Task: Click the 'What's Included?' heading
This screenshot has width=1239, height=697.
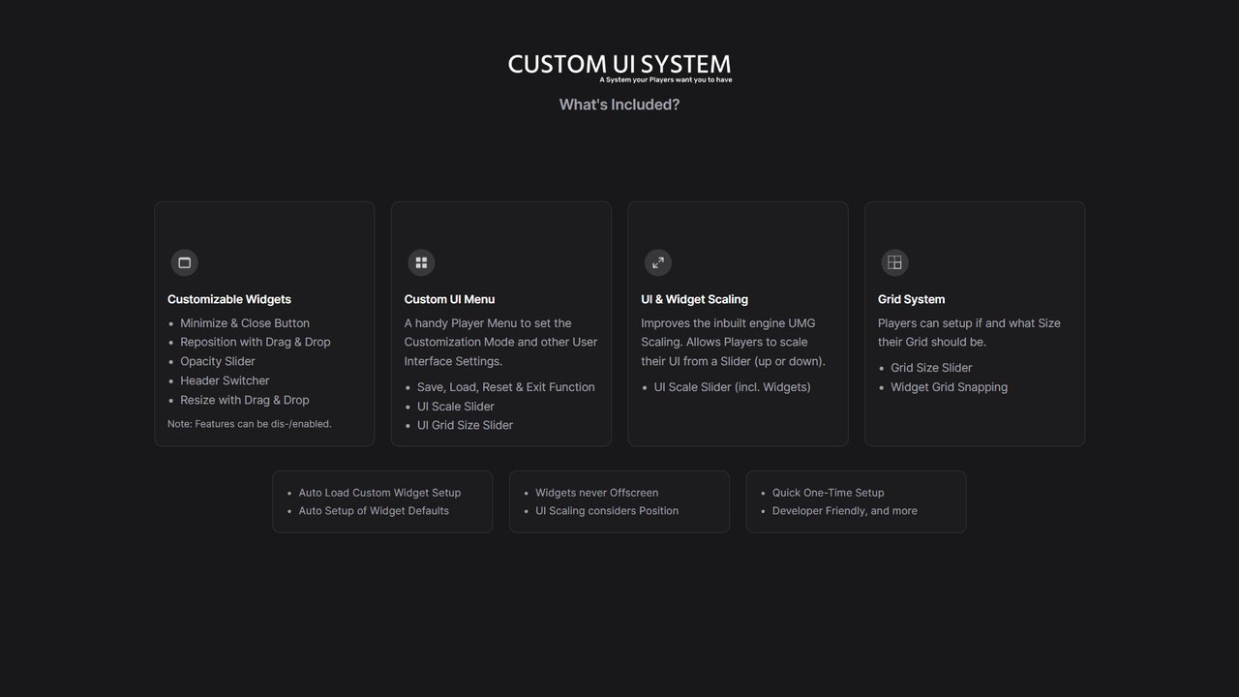Action: point(619,105)
